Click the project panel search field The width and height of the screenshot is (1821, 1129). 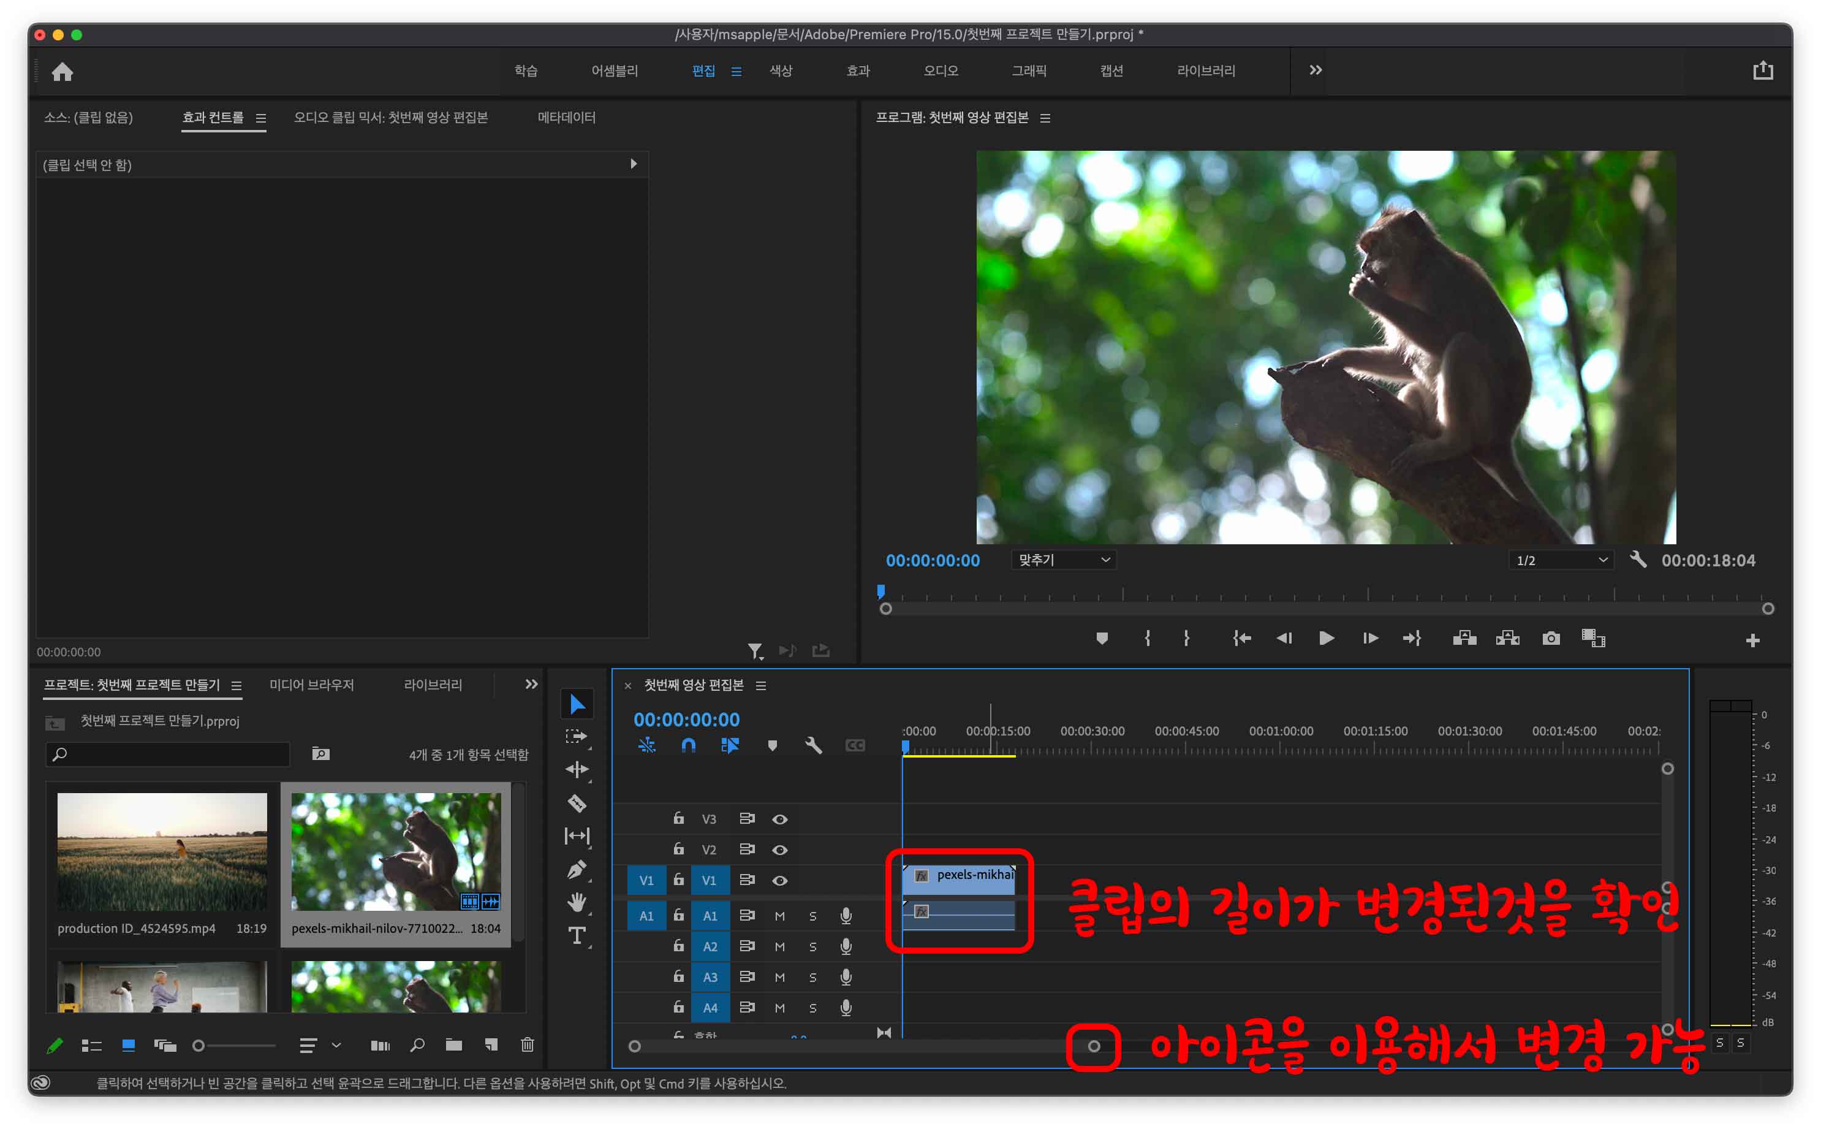coord(168,754)
